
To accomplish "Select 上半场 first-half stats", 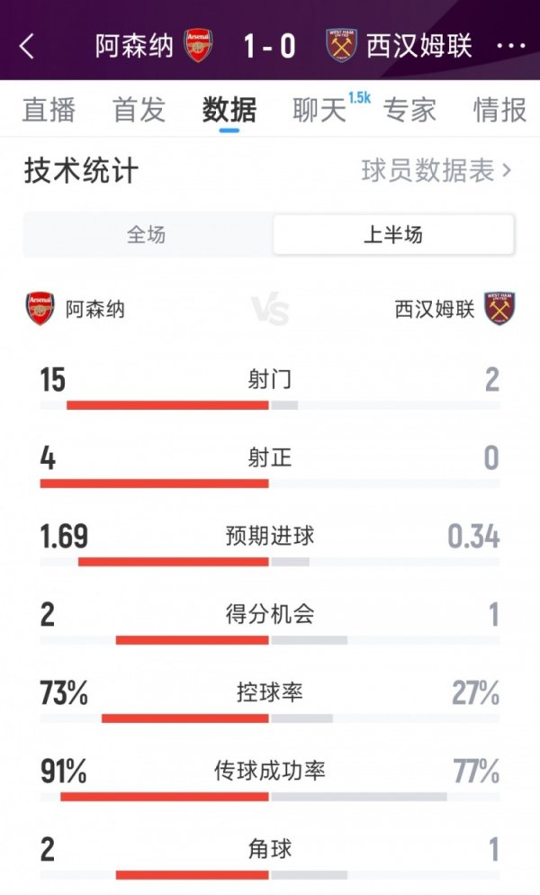I will pos(393,235).
